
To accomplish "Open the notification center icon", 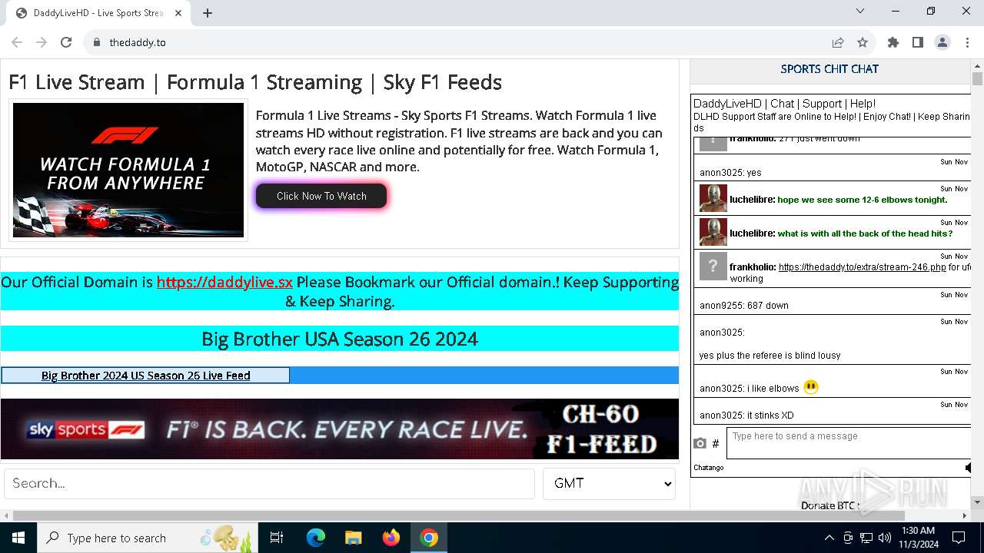I will (x=959, y=538).
